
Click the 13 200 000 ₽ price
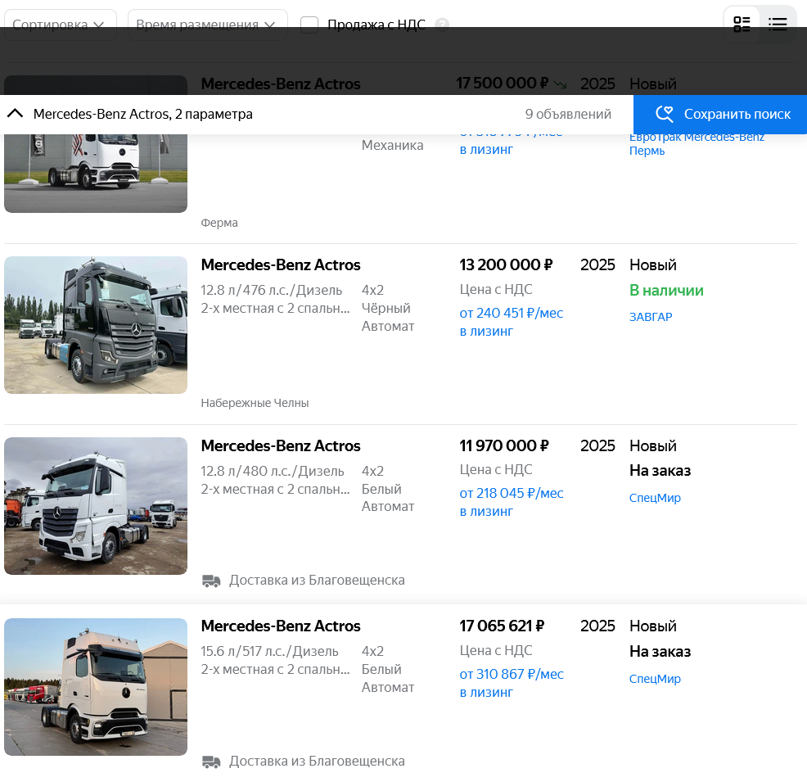pos(506,264)
